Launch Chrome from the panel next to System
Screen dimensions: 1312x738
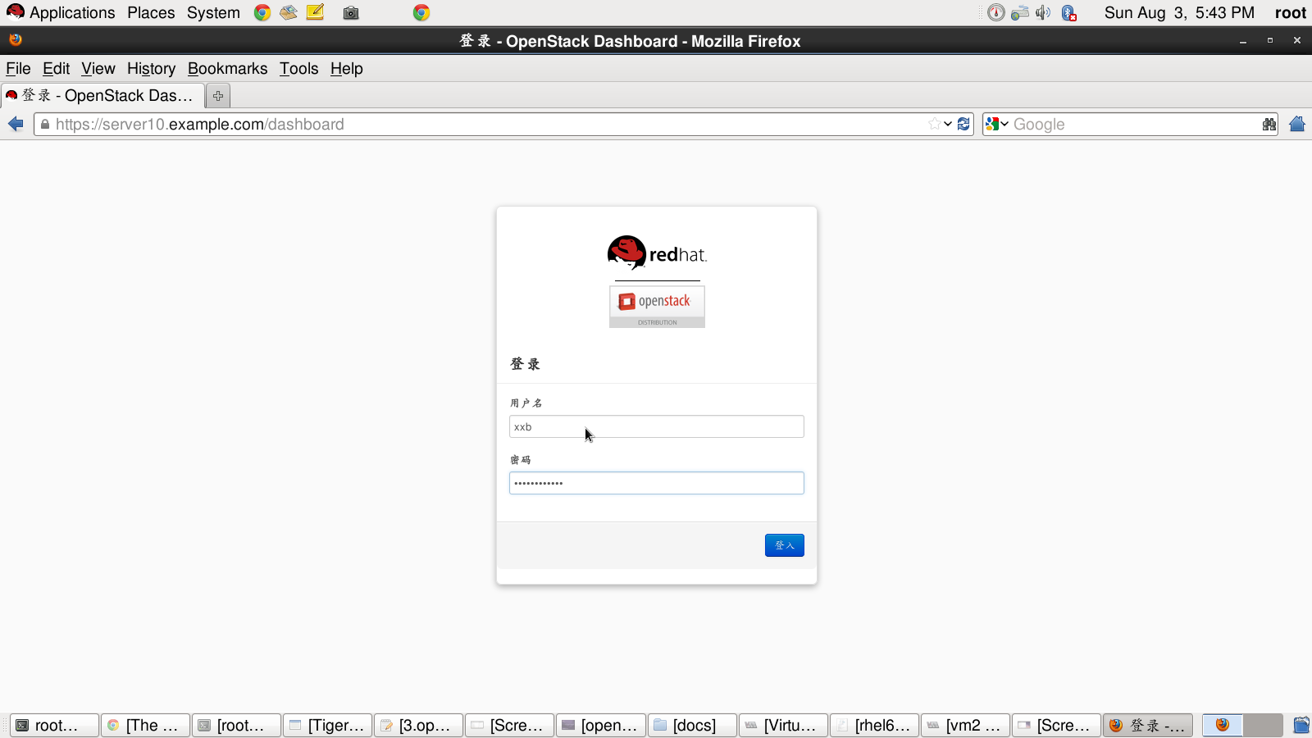262,12
